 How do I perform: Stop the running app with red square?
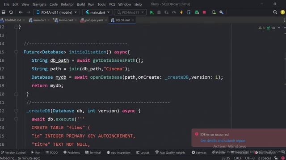pos(204,12)
